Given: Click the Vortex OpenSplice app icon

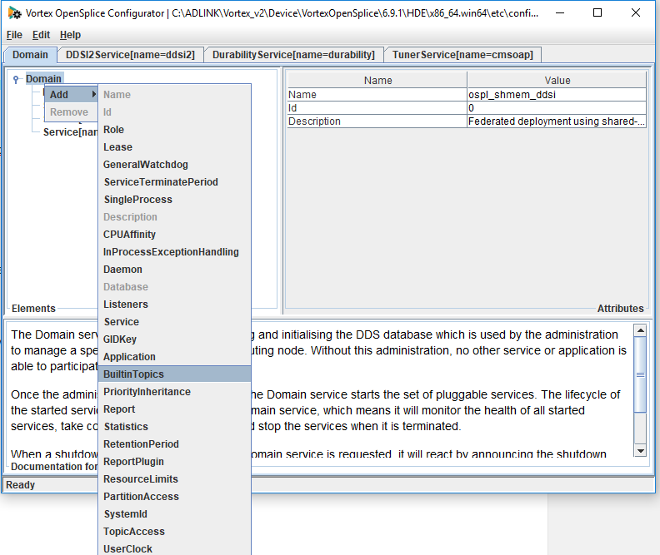Looking at the screenshot, I should (x=14, y=13).
